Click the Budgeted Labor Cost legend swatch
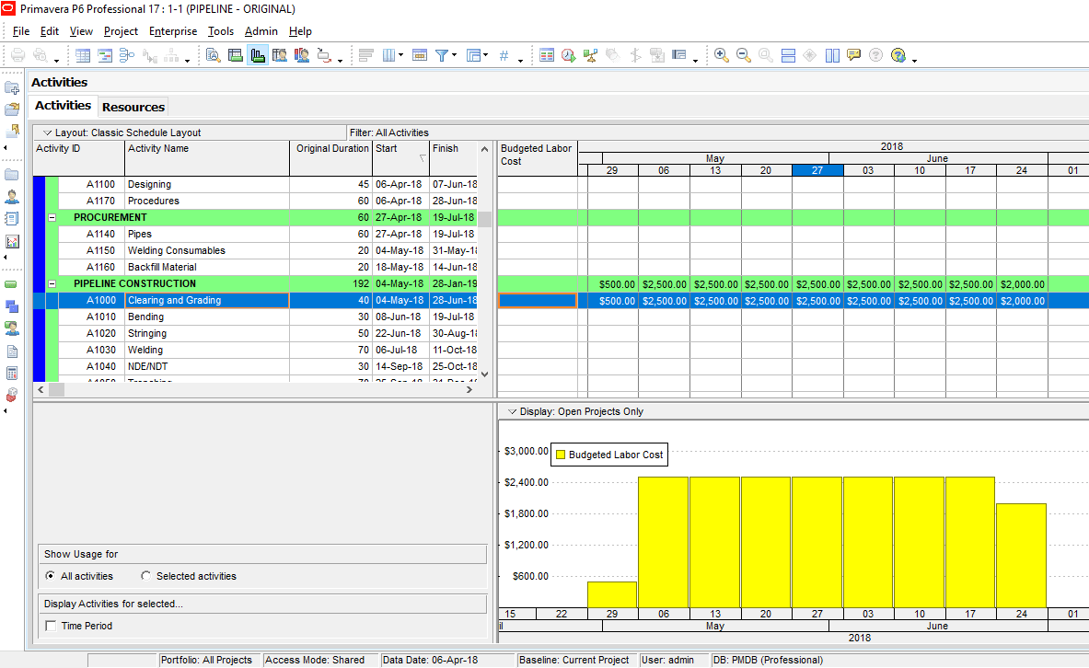1089x668 pixels. click(x=560, y=455)
